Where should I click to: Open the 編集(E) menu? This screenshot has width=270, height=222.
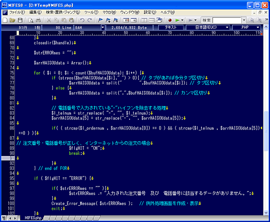pos(36,13)
